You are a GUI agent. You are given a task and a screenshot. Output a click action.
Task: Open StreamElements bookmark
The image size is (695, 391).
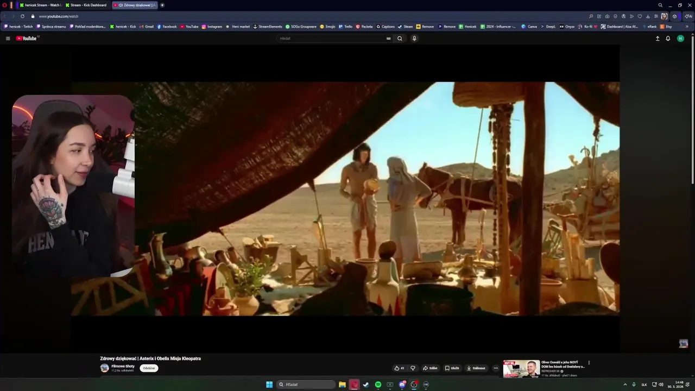268,27
